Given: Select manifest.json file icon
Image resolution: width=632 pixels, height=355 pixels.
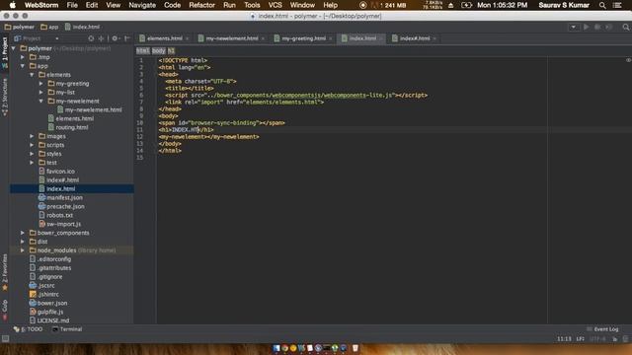Looking at the screenshot, I should (x=41, y=197).
